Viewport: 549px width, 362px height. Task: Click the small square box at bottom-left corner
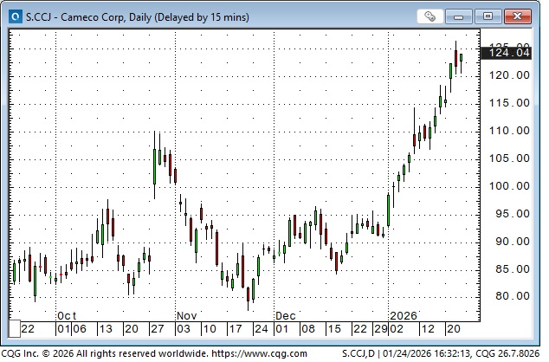(14, 329)
